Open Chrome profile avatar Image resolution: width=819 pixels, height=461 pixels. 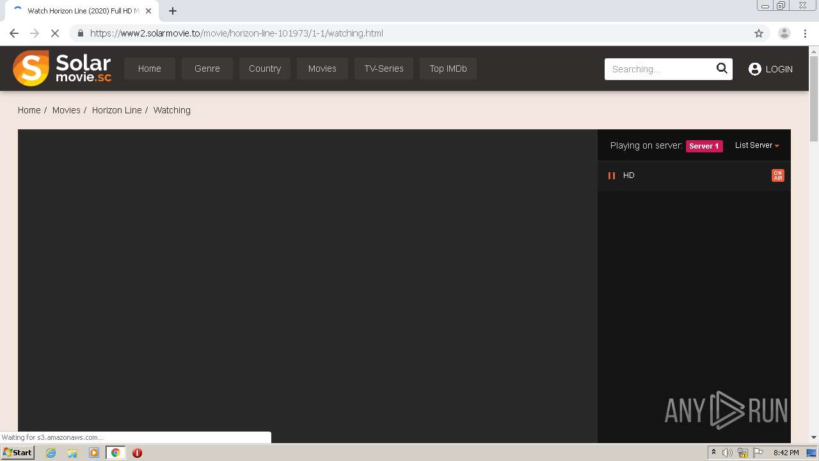coord(784,33)
